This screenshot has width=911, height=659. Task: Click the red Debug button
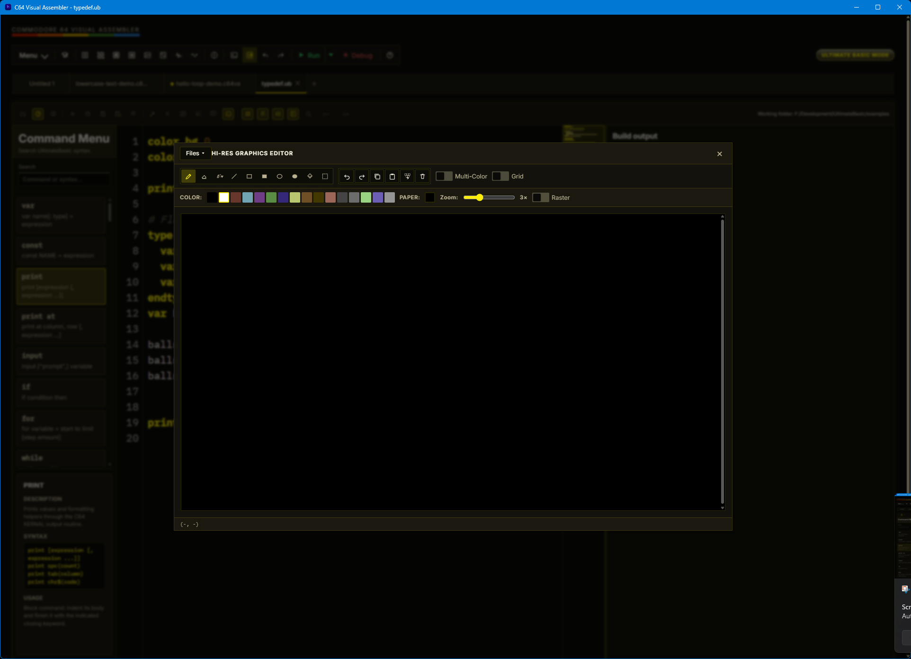point(358,55)
